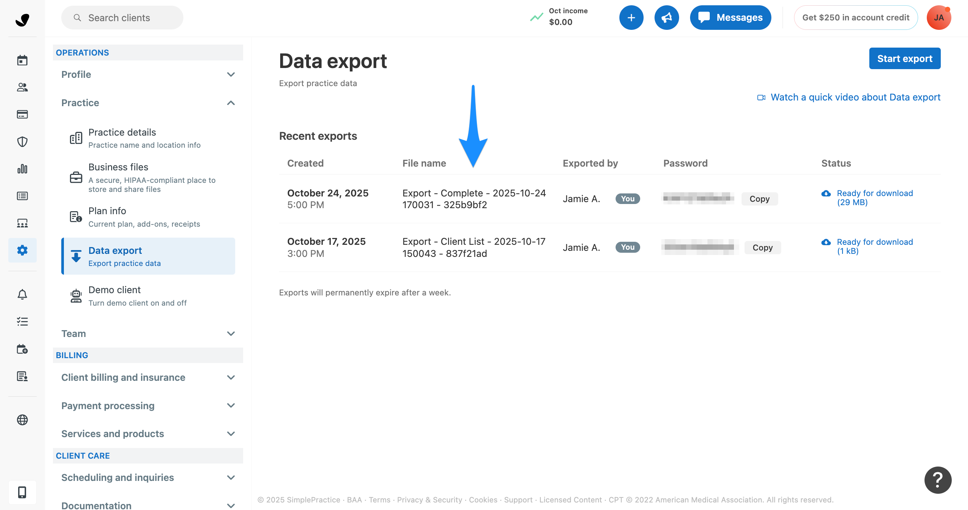
Task: Open the Calendar icon in left rail
Action: tap(22, 60)
